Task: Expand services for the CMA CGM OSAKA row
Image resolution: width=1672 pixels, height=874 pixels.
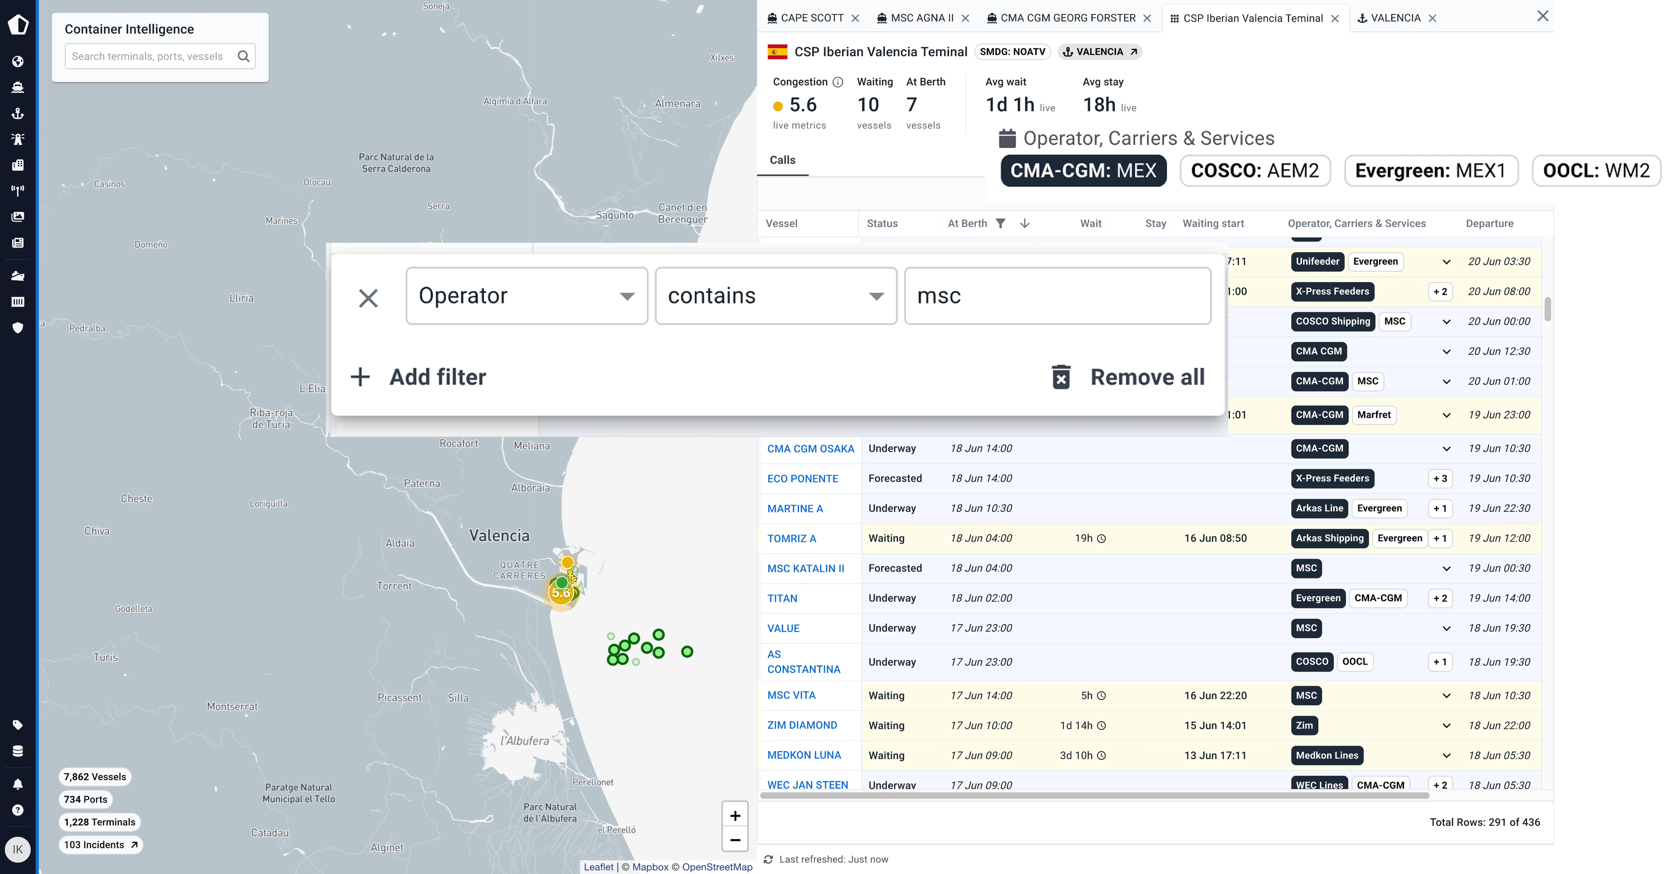Action: [x=1446, y=448]
